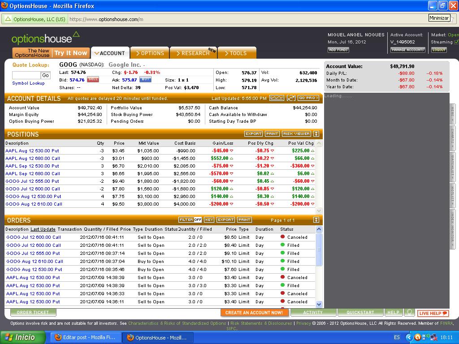Sort orders by Last Update column header
Viewport: 459px width, 344px height.
click(43, 229)
